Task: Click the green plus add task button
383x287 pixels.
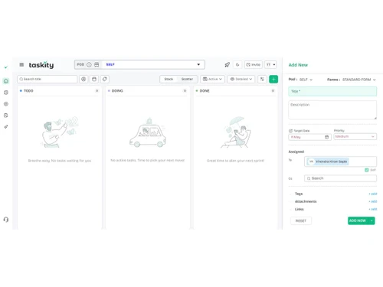Action: [273, 79]
